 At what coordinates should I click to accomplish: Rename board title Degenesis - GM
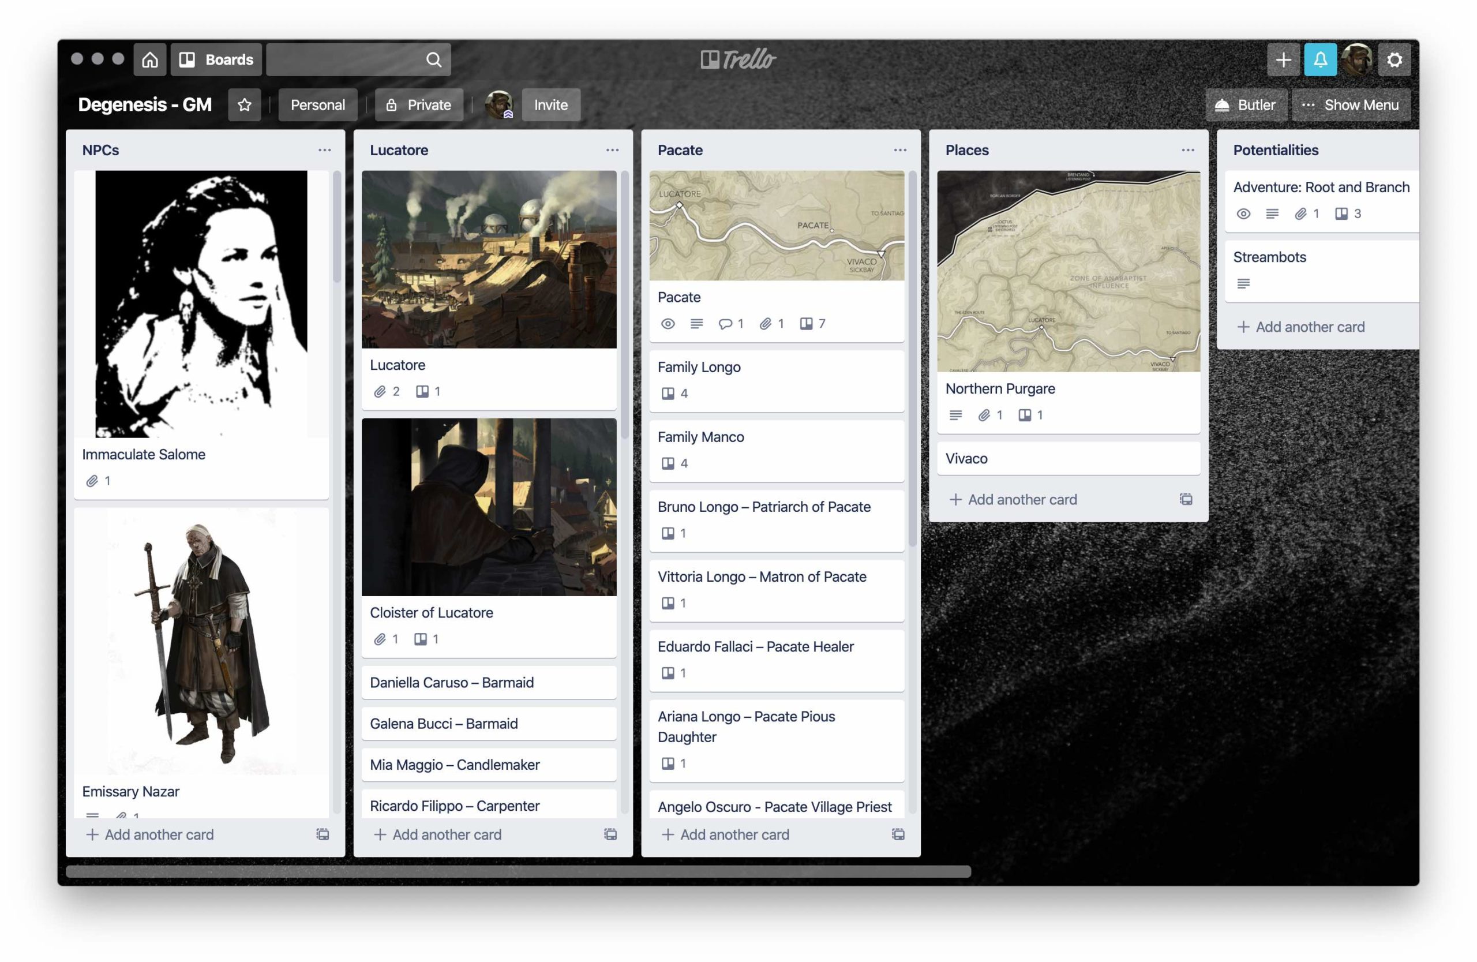(145, 105)
